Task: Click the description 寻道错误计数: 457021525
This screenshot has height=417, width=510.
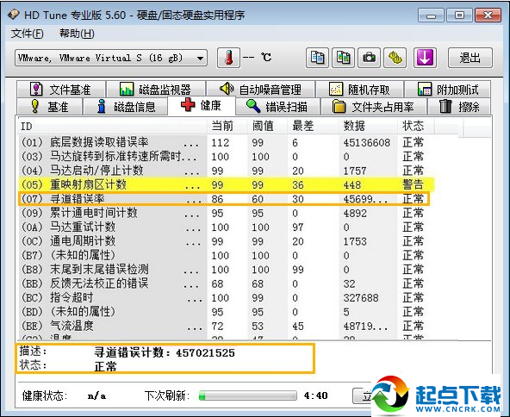Action: click(x=165, y=352)
